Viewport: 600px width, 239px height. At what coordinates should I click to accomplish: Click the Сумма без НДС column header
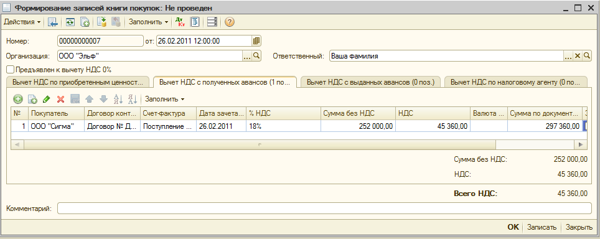point(358,113)
